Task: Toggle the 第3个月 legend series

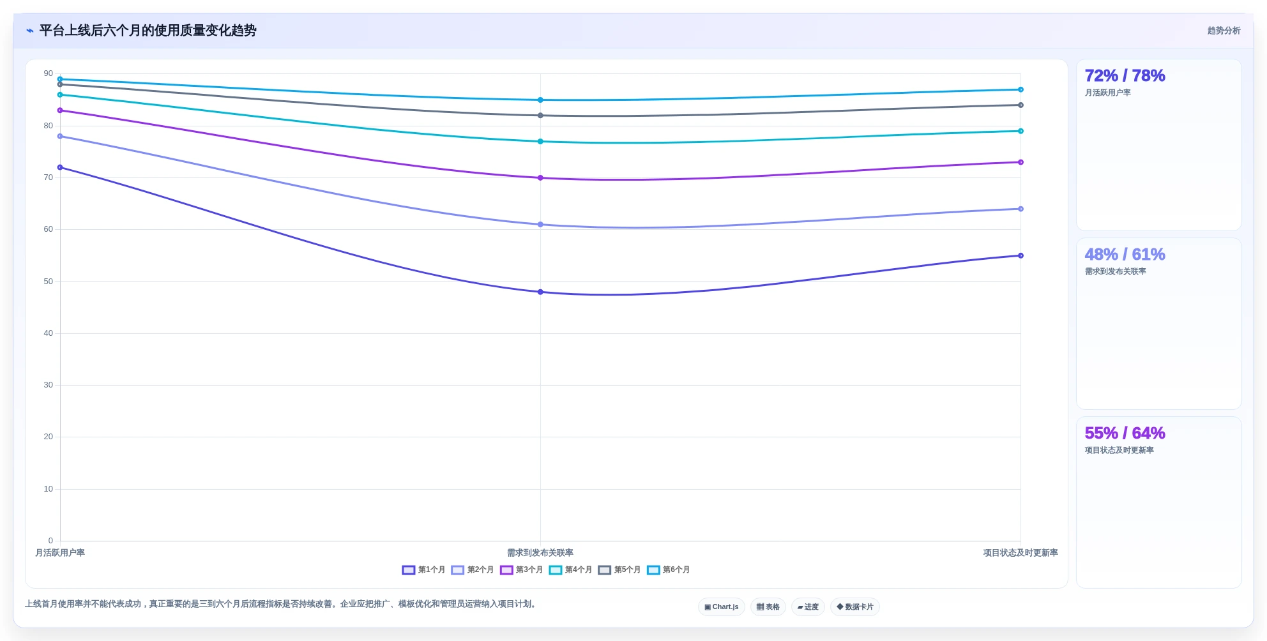Action: tap(521, 570)
